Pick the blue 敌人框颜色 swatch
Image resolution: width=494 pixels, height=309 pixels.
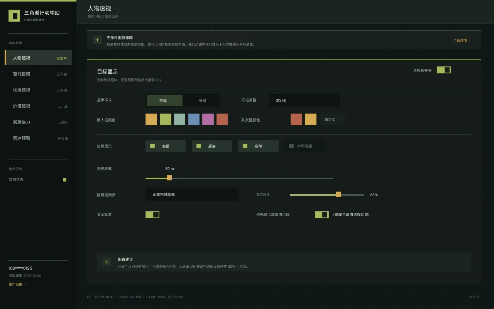click(x=194, y=119)
